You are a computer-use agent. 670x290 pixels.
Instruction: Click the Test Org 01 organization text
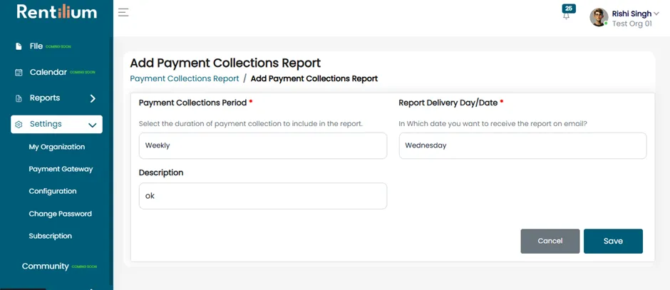click(632, 24)
